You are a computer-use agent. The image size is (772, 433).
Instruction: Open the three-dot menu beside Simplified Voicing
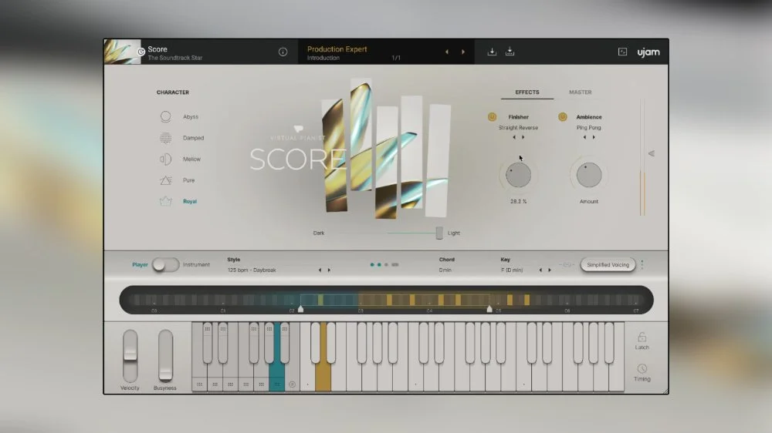click(642, 264)
